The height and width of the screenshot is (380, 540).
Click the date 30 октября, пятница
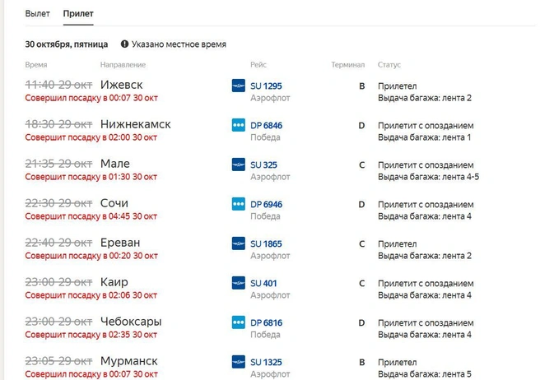pos(67,44)
